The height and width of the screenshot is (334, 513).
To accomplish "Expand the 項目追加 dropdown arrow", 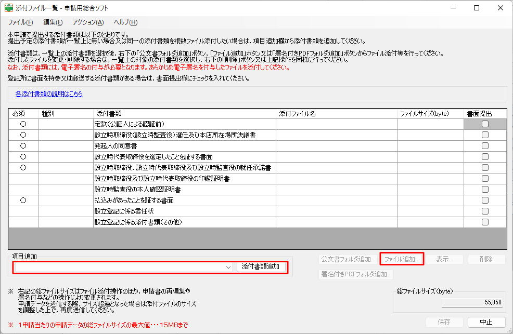I will click(x=228, y=267).
